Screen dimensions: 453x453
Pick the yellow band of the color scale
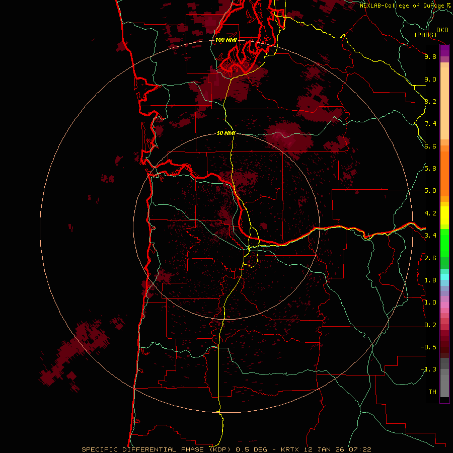pos(444,215)
